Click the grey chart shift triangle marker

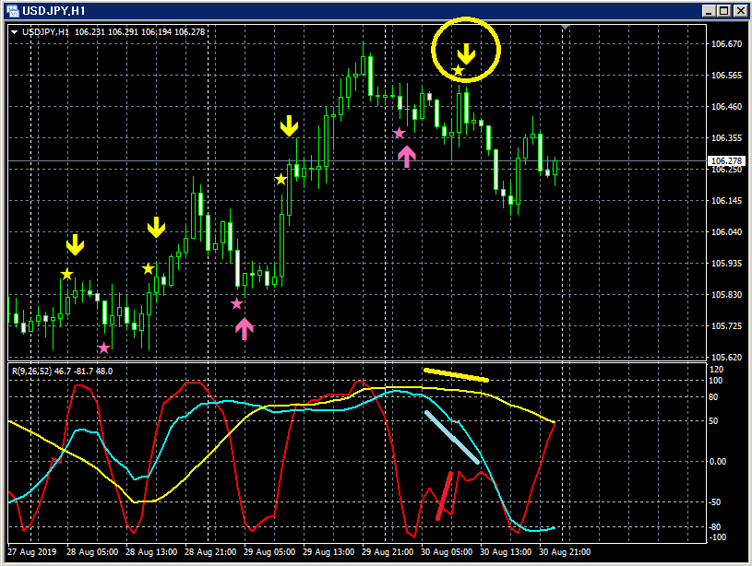coord(565,28)
